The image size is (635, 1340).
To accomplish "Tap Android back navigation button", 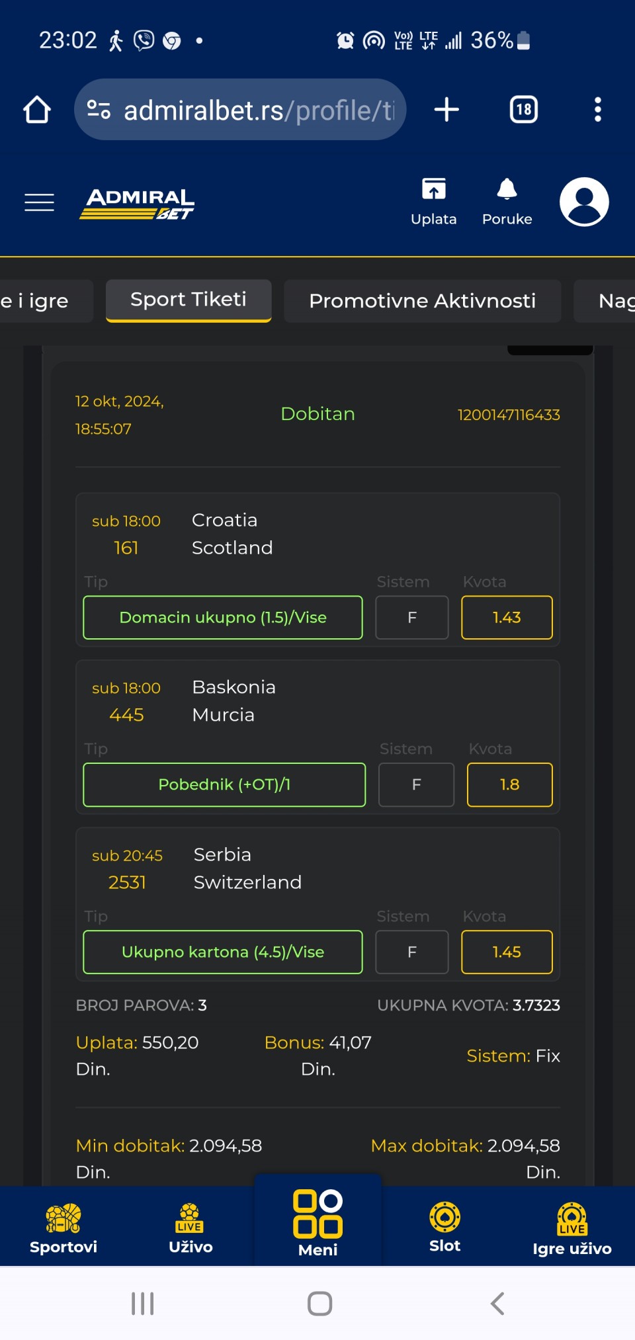I will pos(497,1304).
